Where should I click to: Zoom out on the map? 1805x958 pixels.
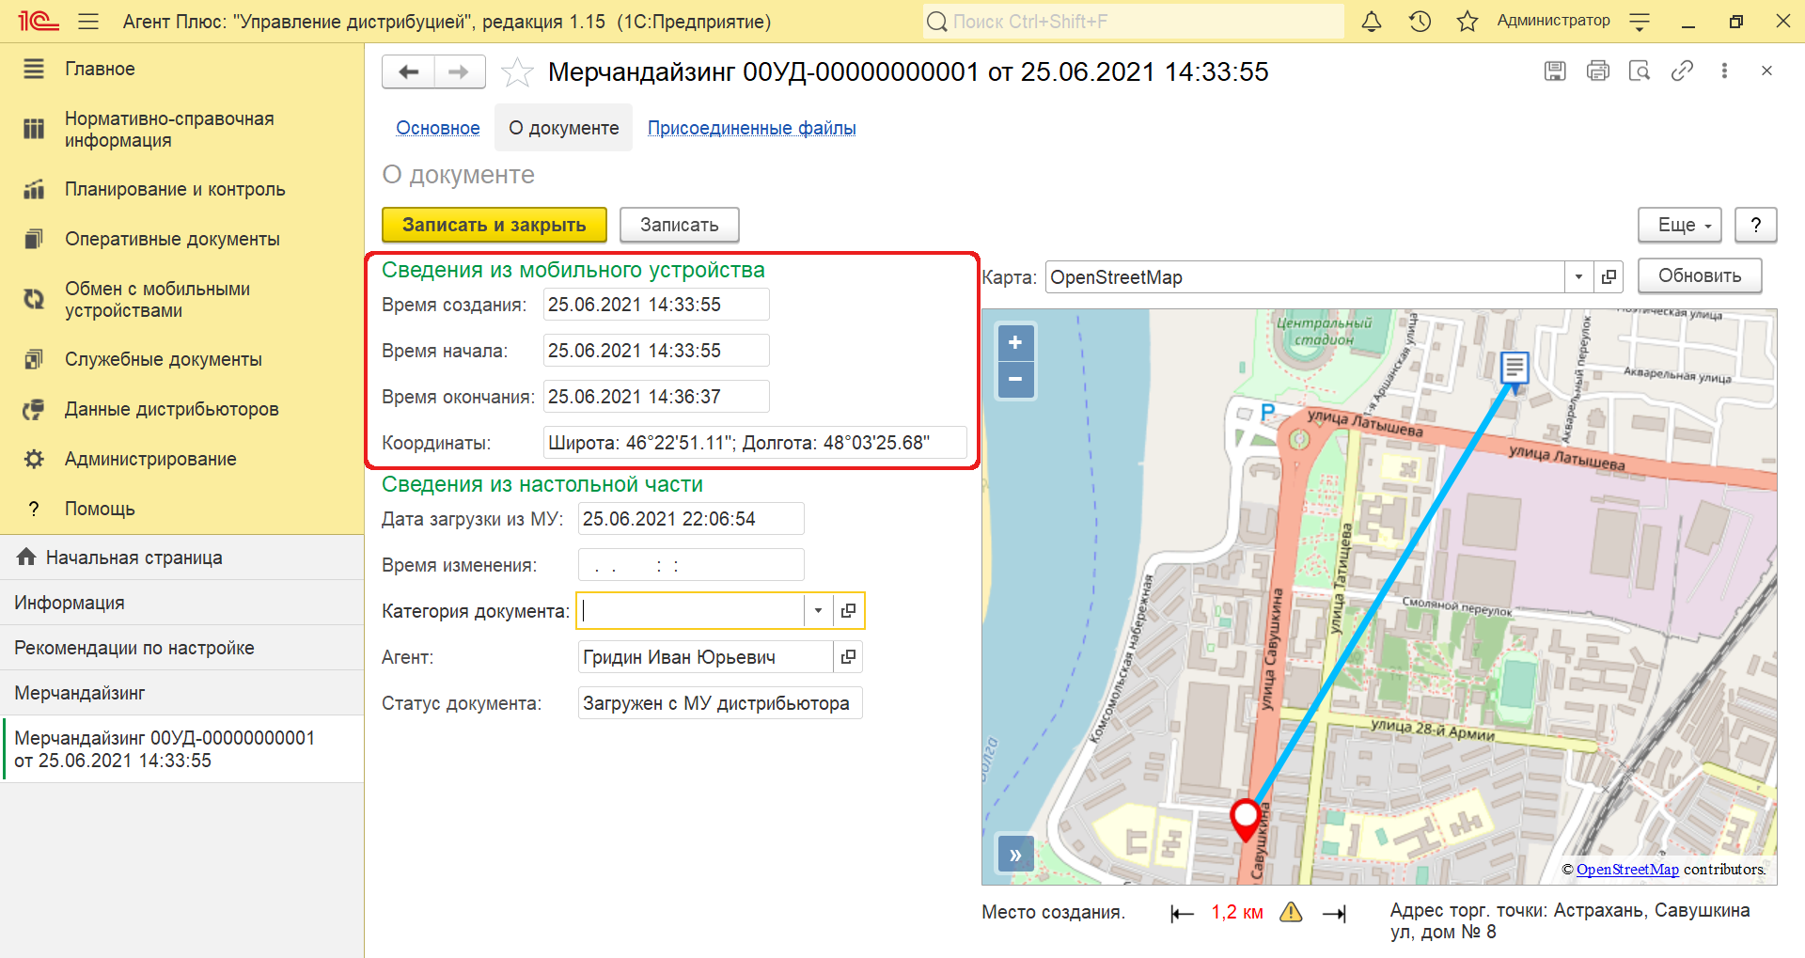[1015, 379]
